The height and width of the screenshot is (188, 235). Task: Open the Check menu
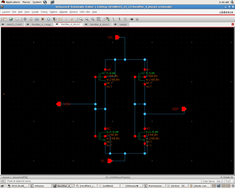click(x=44, y=12)
